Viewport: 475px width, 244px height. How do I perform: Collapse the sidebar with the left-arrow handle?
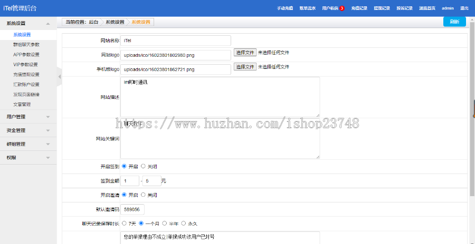click(59, 77)
